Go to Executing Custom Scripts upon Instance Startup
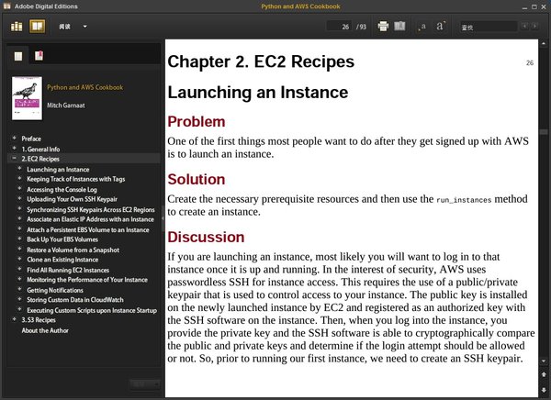Viewport: 551px width, 400px height. coord(92,310)
